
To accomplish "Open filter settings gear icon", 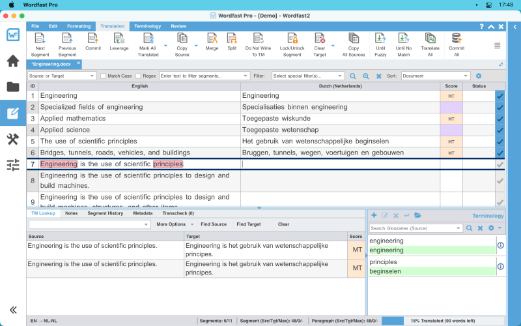I will click(x=479, y=76).
